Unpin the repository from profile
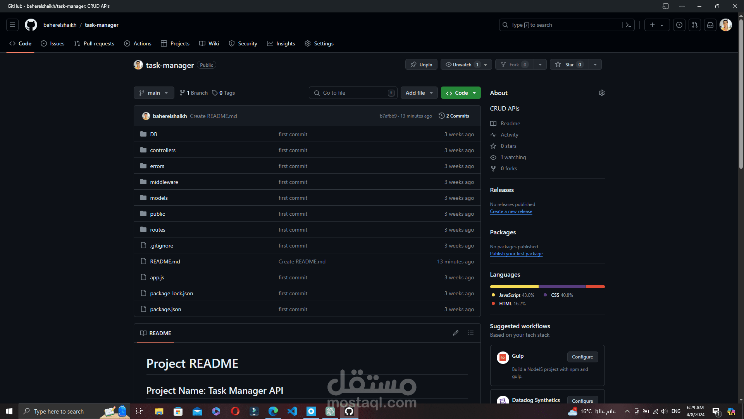The width and height of the screenshot is (744, 419). click(421, 64)
